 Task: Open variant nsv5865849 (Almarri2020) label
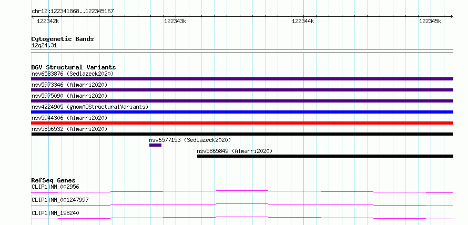[x=235, y=151]
